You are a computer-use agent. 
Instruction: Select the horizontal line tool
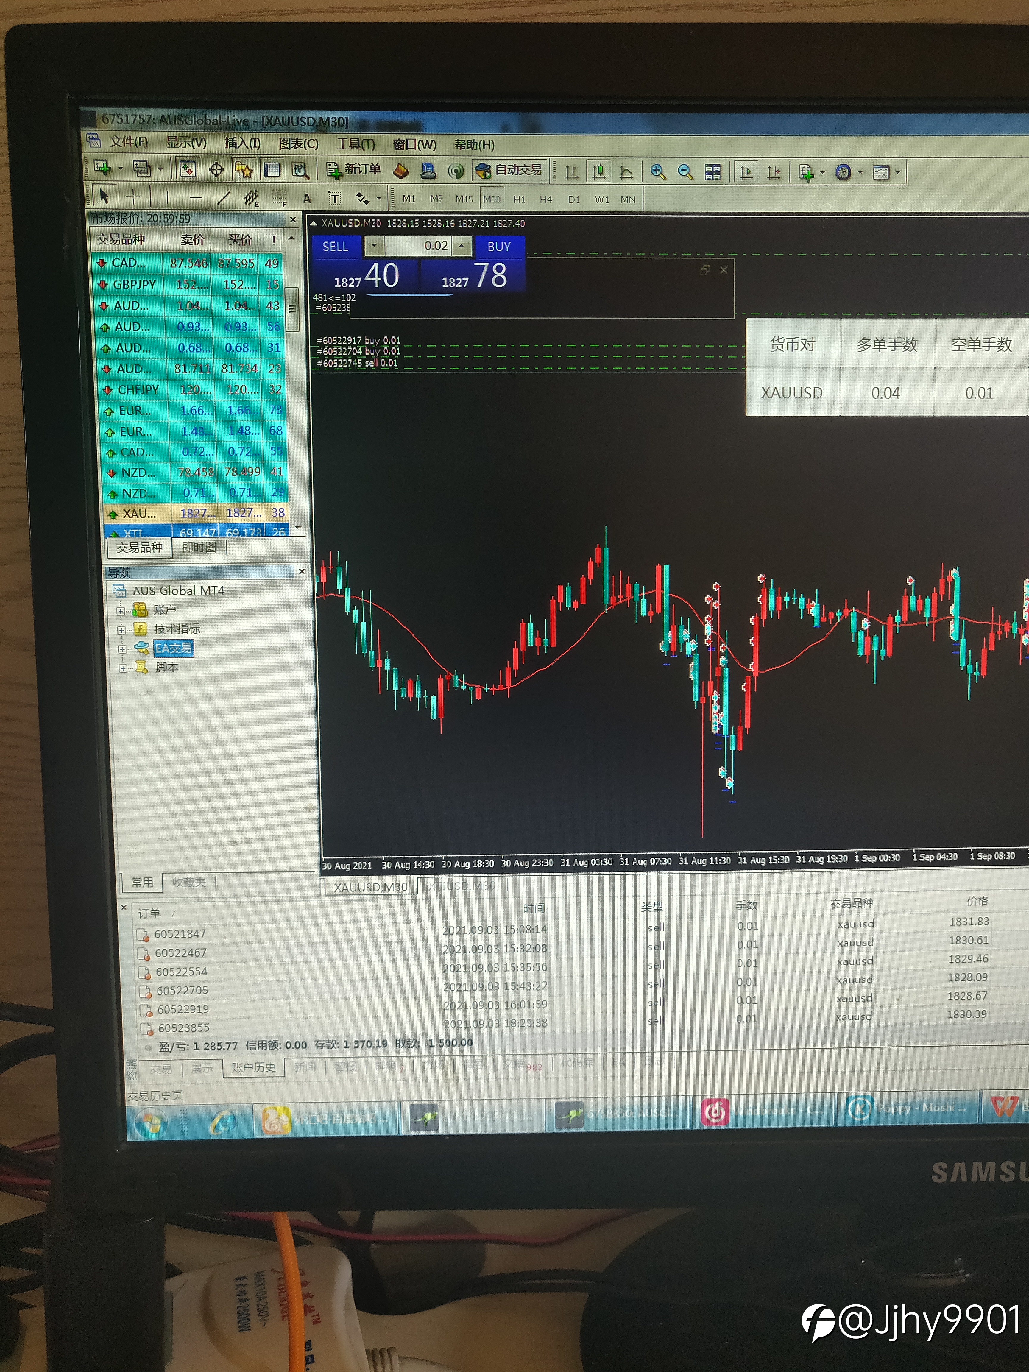click(x=196, y=198)
